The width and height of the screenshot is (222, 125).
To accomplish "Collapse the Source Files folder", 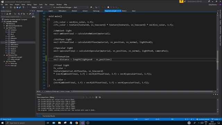I will [4, 61].
